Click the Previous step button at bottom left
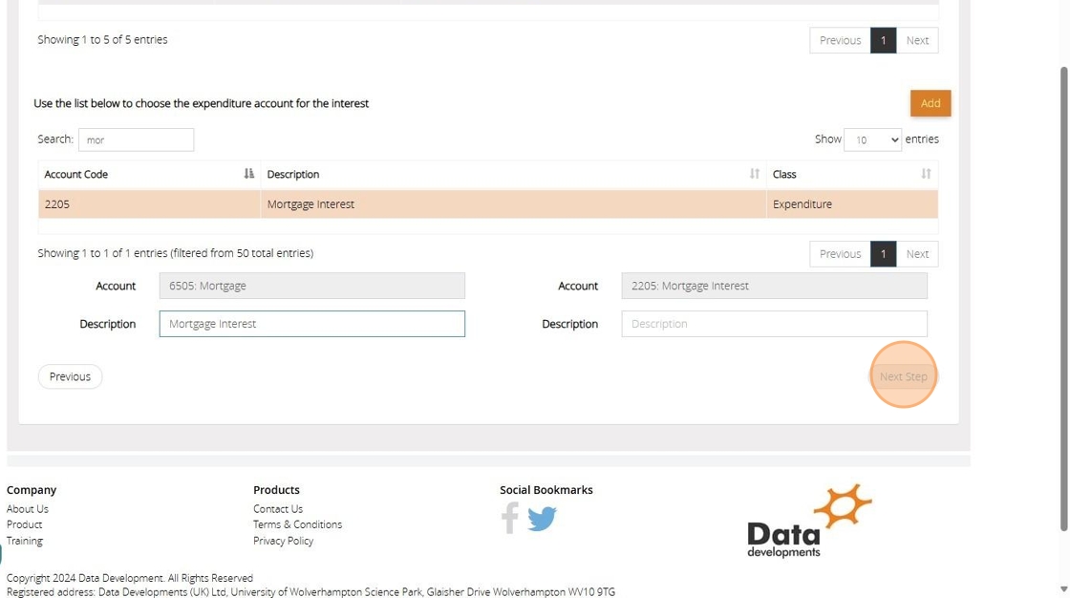Screen dimensions: 1070x598 (70, 376)
